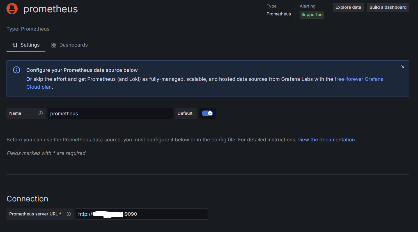418x232 pixels.
Task: Click 'Configure your Prometheus data source below' heading
Action: pyautogui.click(x=82, y=70)
